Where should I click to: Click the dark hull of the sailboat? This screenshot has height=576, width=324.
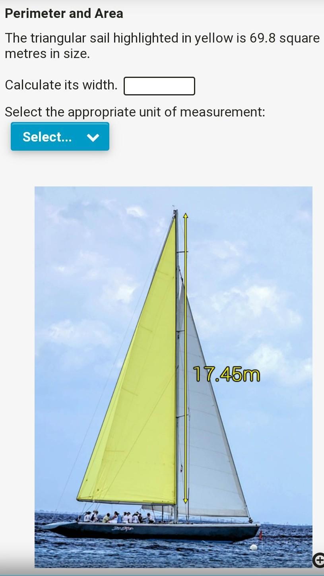tap(155, 531)
